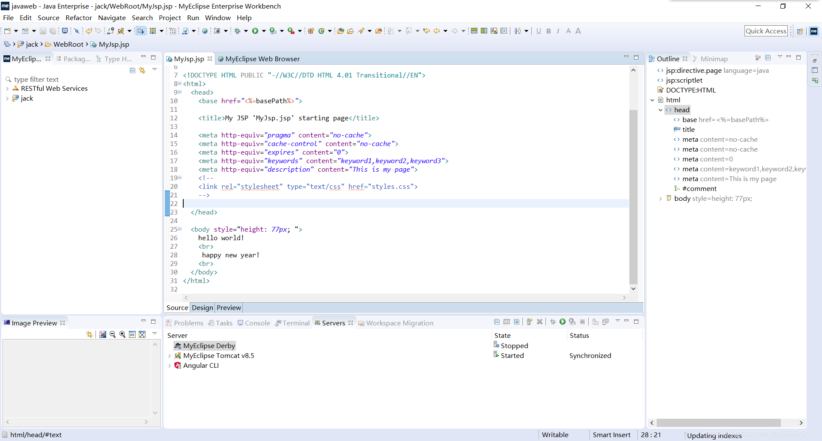The height and width of the screenshot is (441, 822).
Task: Click the camera snapshot toolbar icon
Action: [217, 31]
